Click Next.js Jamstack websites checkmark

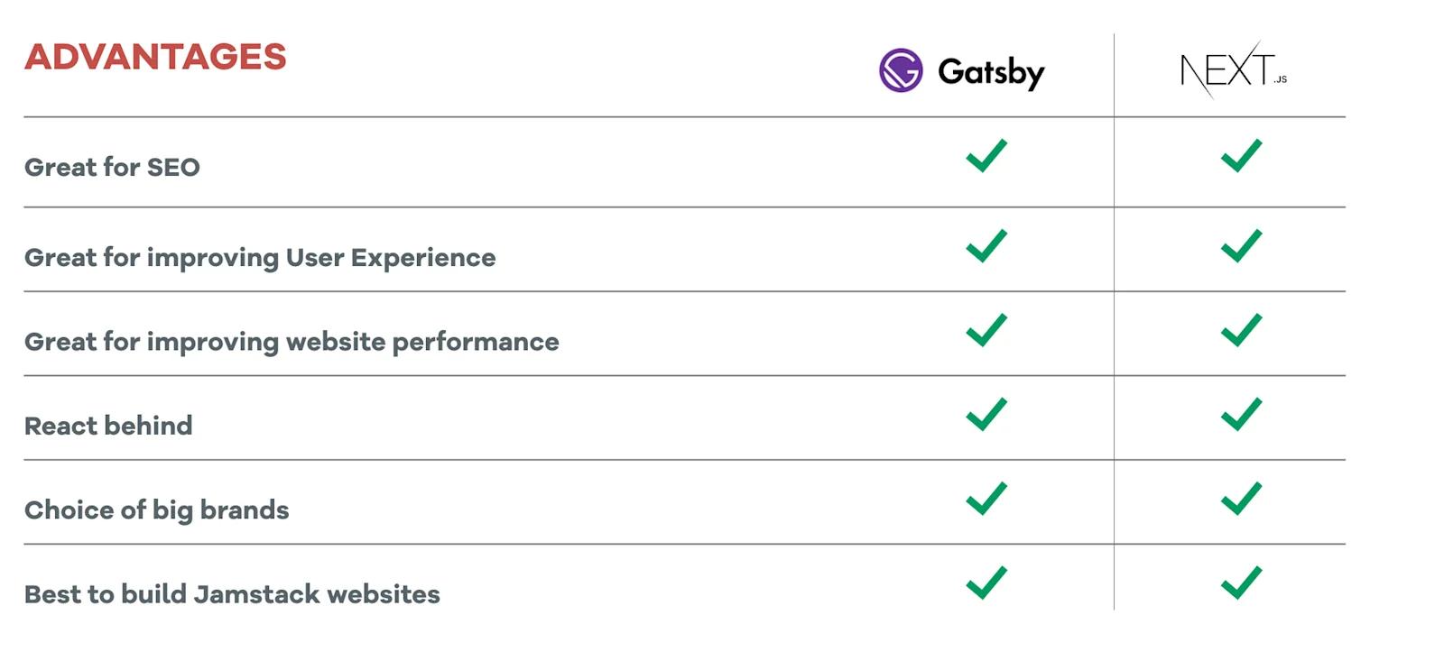(1241, 583)
